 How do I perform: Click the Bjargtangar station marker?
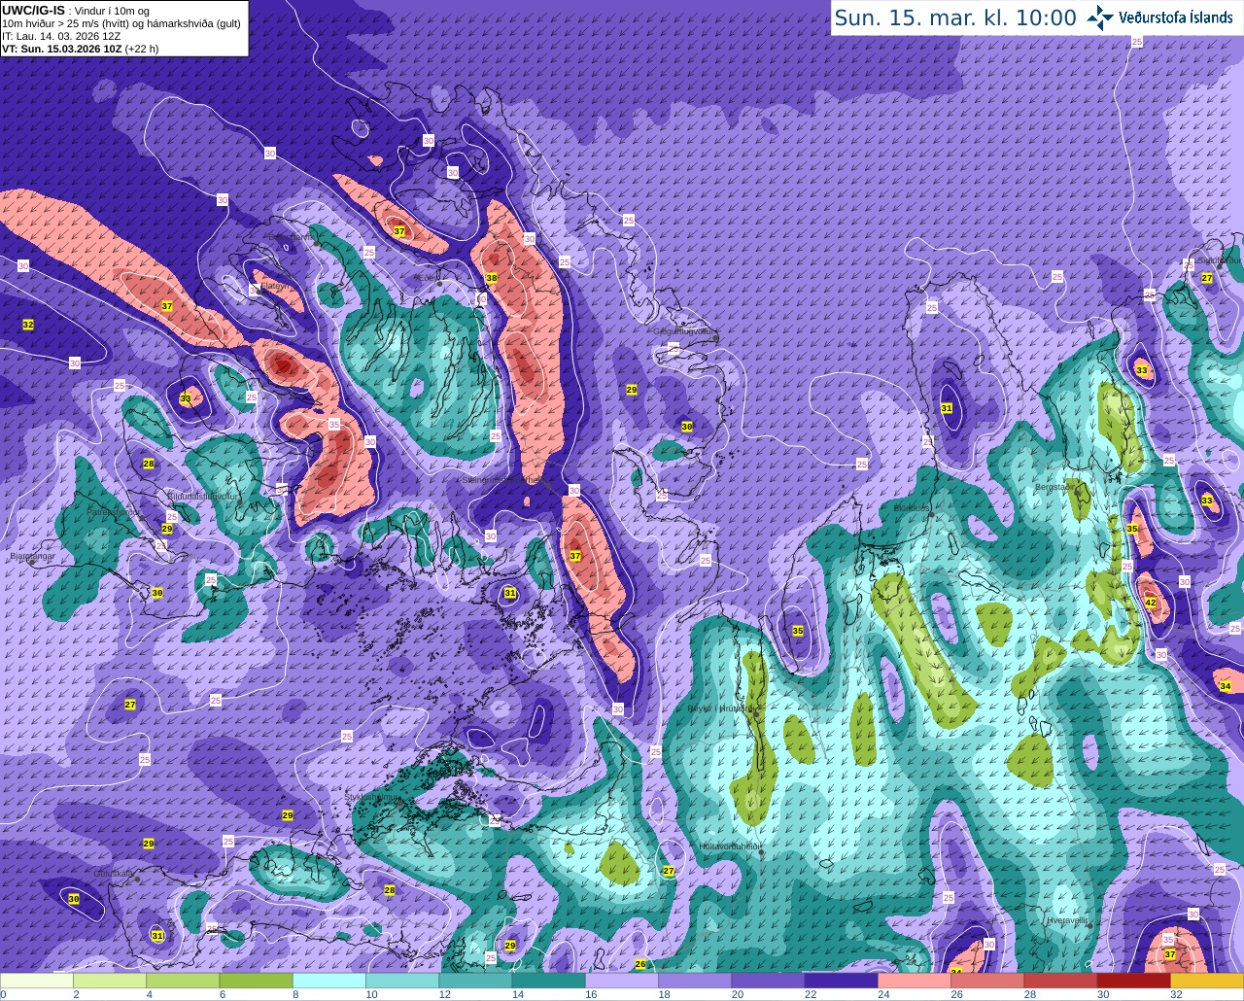(x=32, y=560)
